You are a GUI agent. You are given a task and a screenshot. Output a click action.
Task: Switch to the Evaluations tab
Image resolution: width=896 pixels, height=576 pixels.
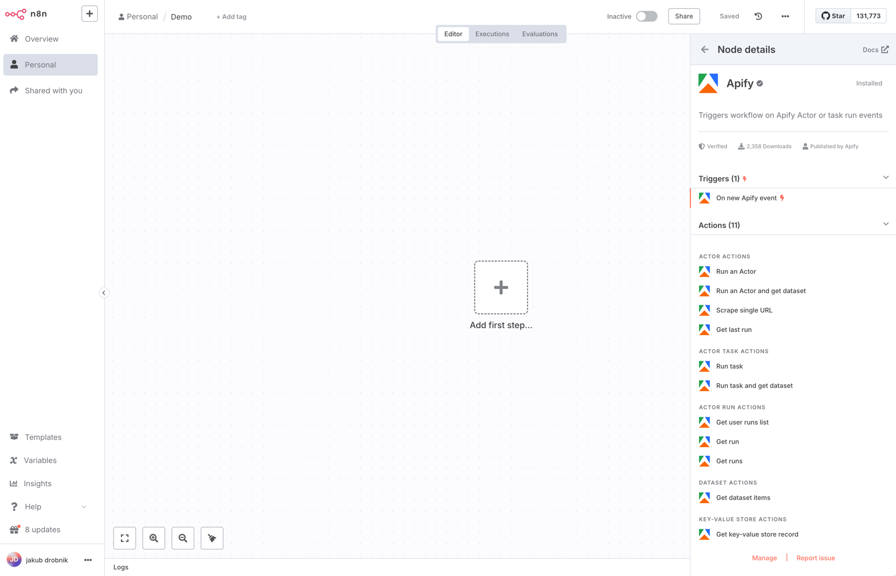539,34
